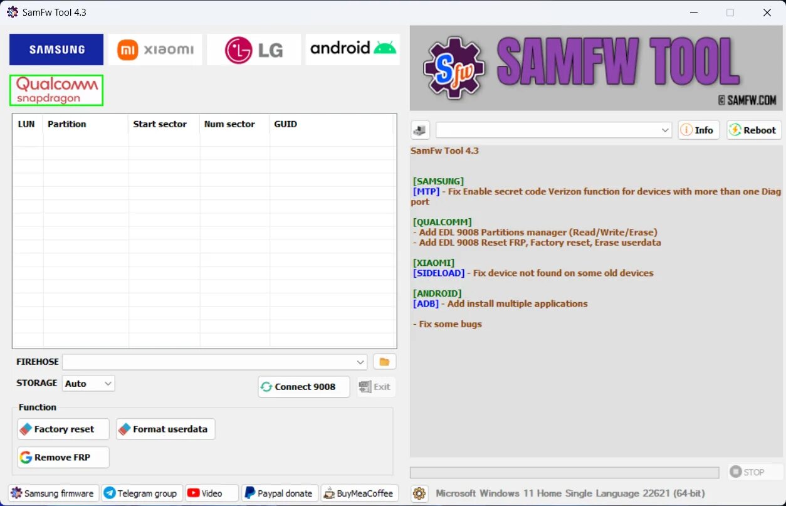
Task: Click the Info button
Action: pyautogui.click(x=699, y=130)
